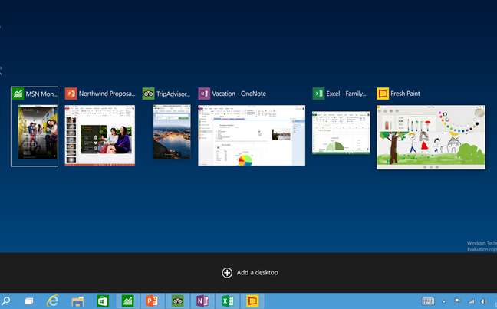Switch to MSN Money via taskbar icon
497x309 pixels.
(127, 301)
